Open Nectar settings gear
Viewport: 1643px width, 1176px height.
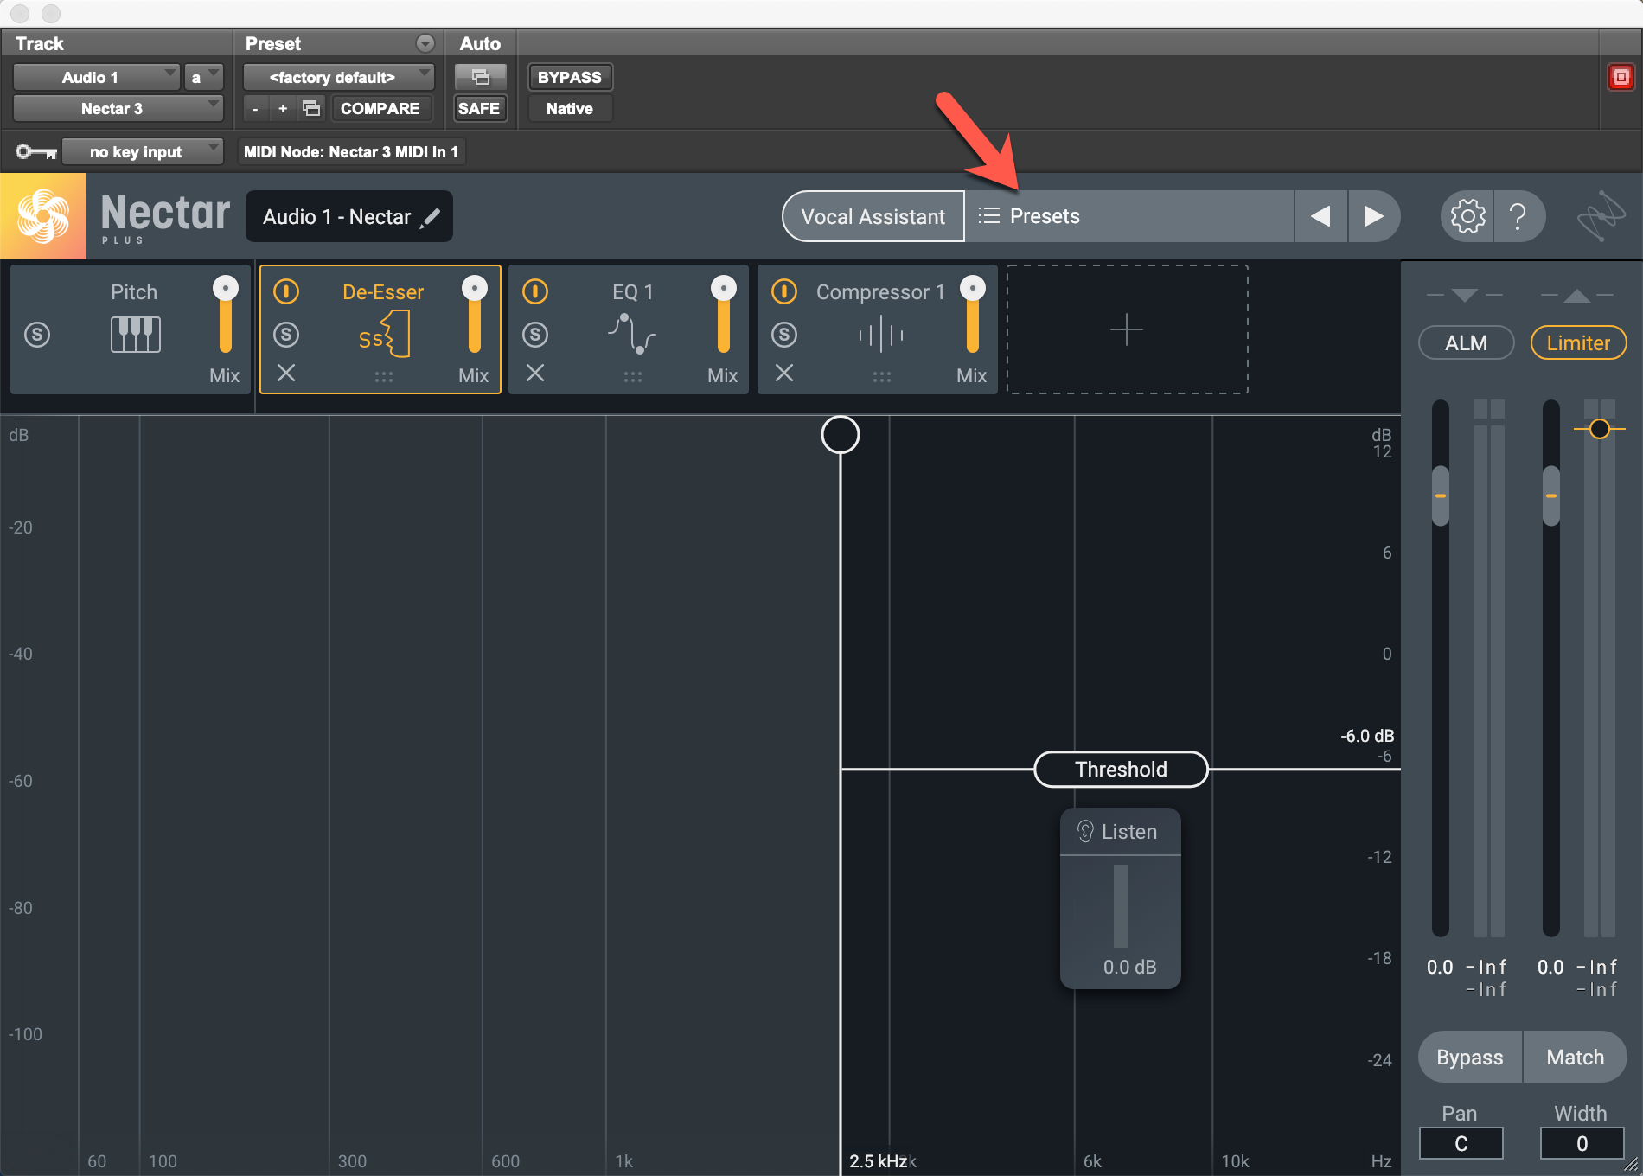click(x=1467, y=216)
